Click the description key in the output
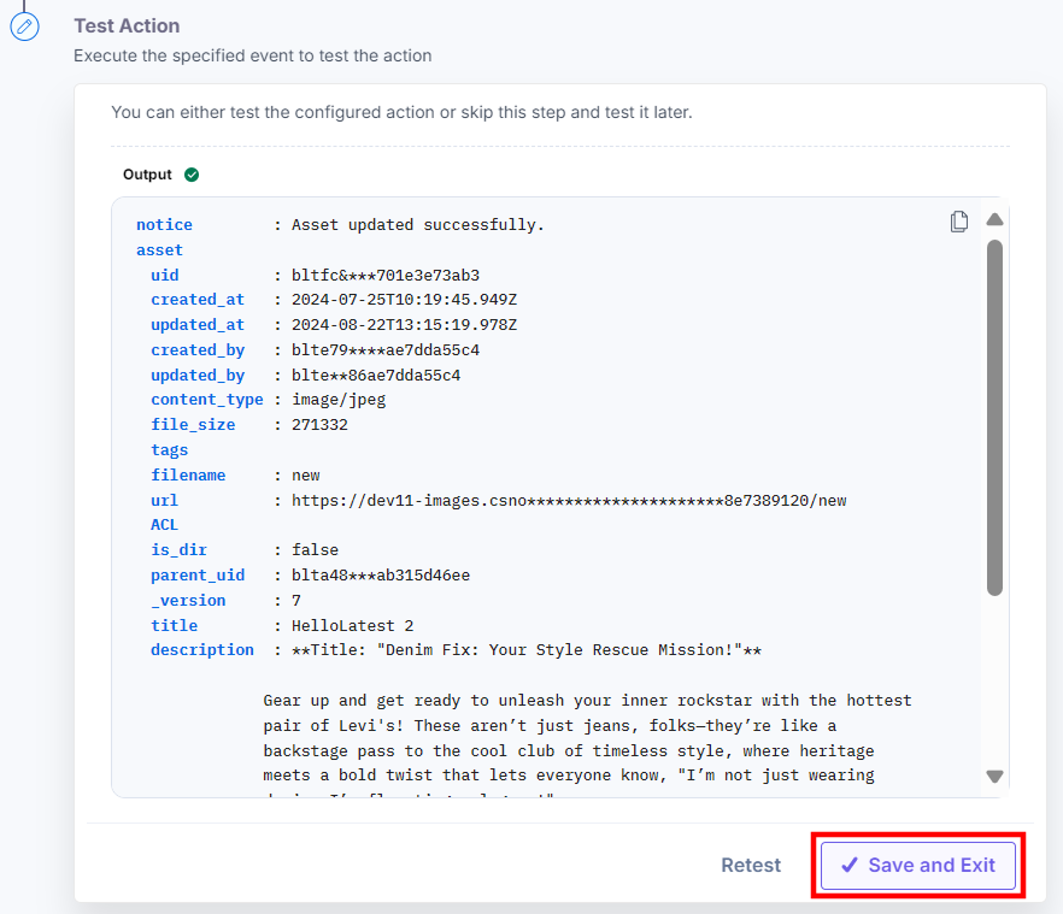Image resolution: width=1063 pixels, height=914 pixels. click(x=202, y=650)
